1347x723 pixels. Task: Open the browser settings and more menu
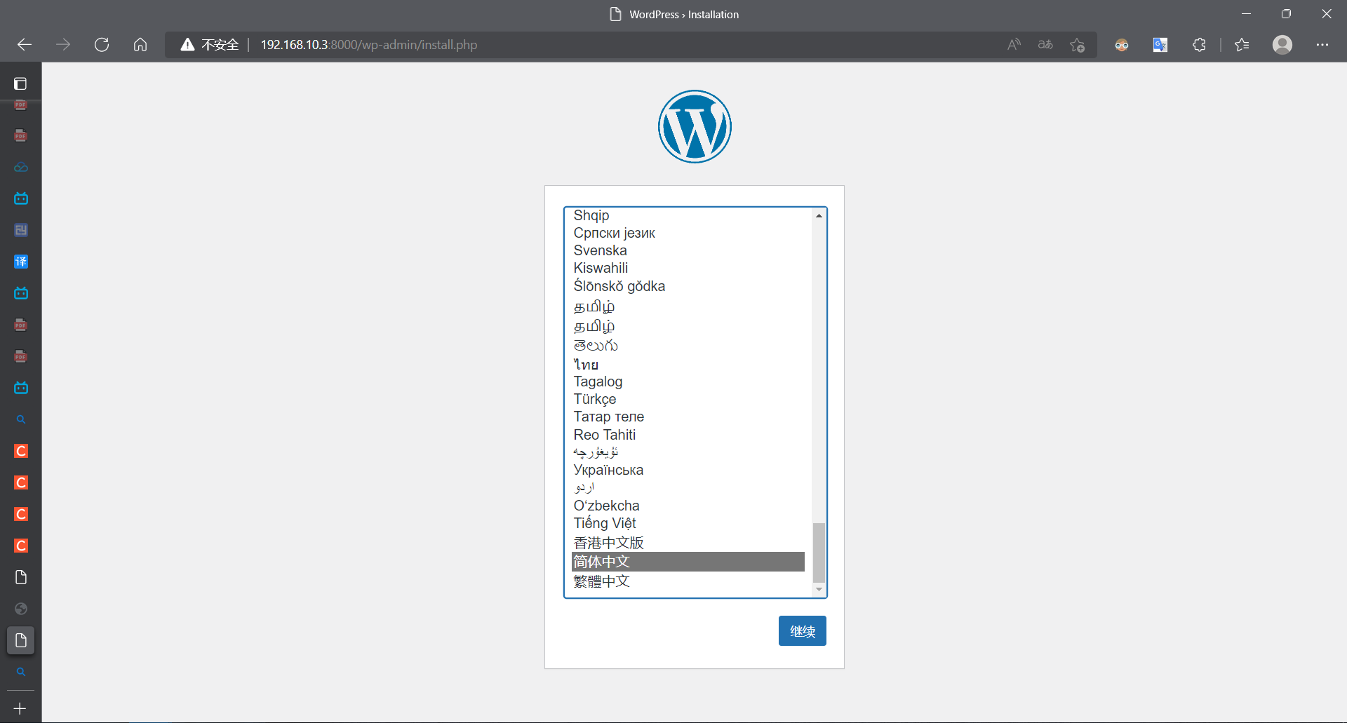tap(1322, 45)
